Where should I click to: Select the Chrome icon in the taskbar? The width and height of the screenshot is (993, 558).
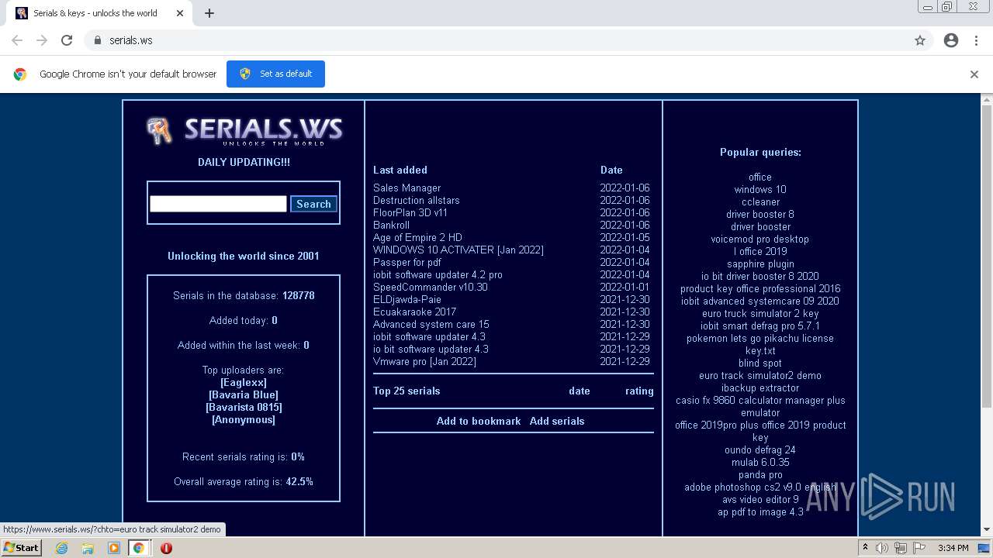(x=139, y=548)
